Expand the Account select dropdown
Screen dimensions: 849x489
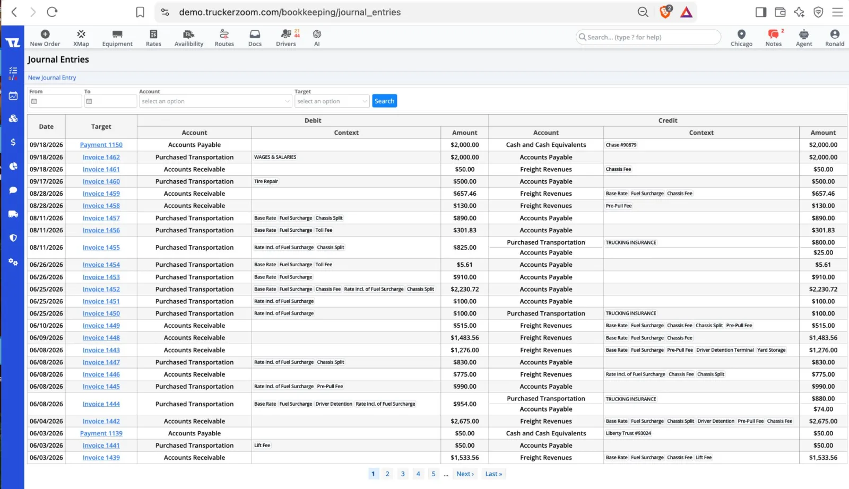tap(216, 101)
